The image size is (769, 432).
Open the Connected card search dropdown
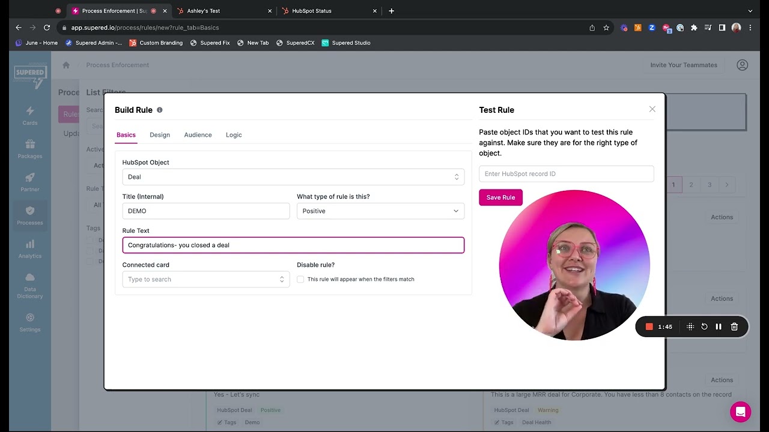coord(205,279)
